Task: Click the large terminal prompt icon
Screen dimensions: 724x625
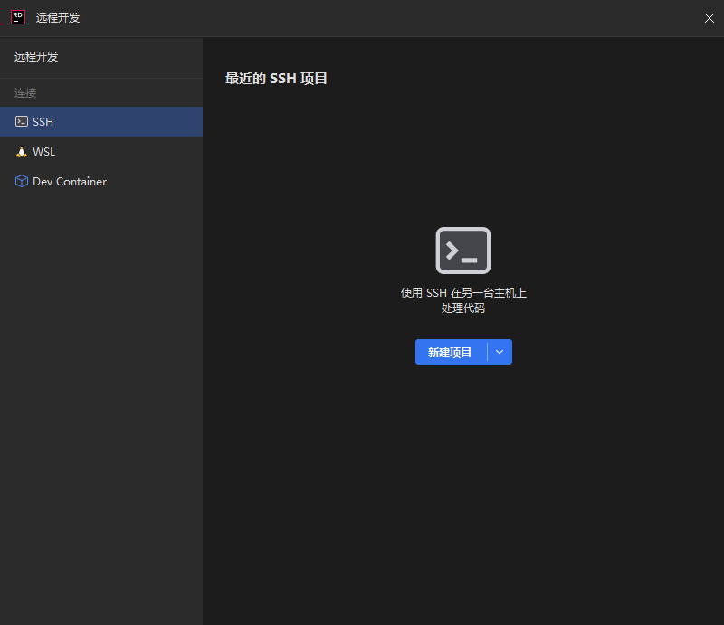Action: pyautogui.click(x=463, y=251)
